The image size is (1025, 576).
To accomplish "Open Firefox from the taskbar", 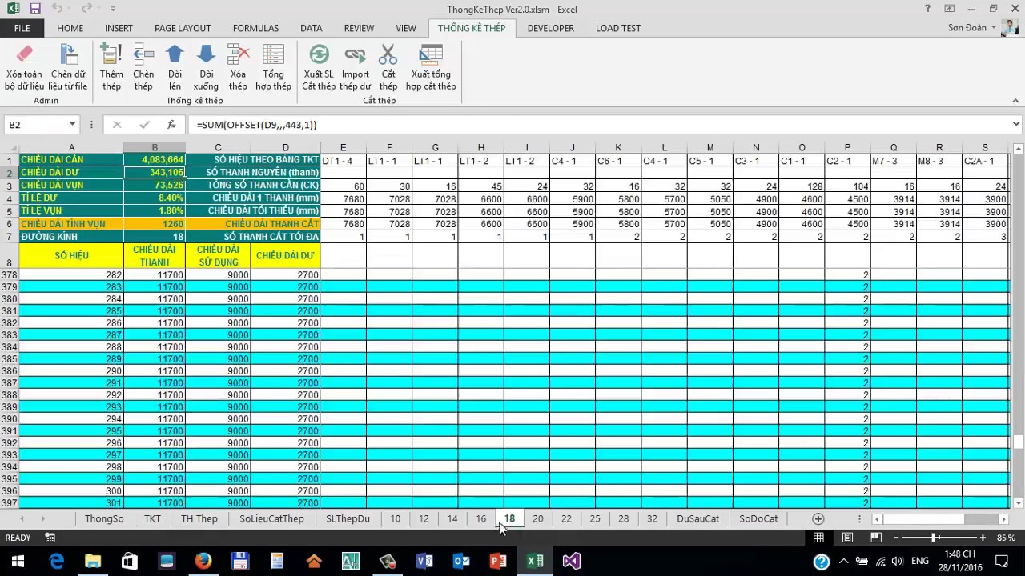I will 203,561.
